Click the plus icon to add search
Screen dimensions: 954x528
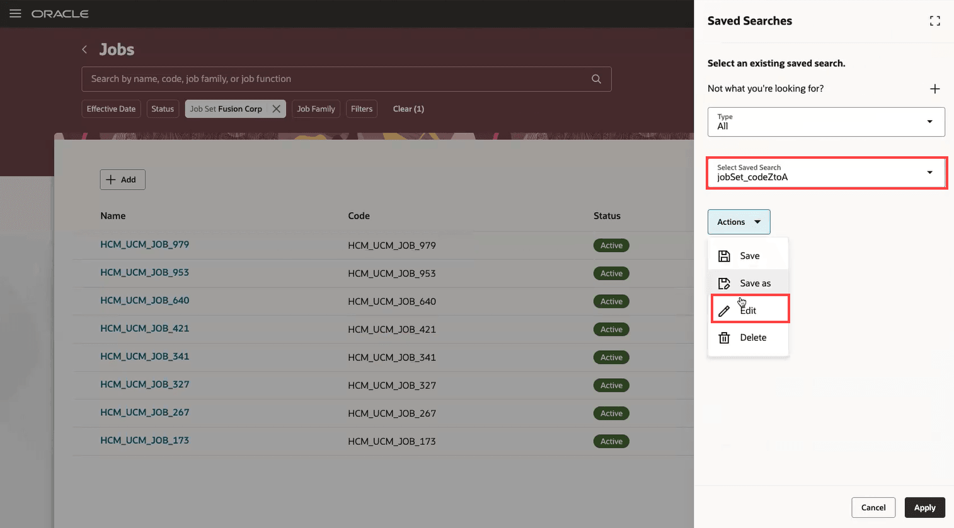[x=934, y=89]
